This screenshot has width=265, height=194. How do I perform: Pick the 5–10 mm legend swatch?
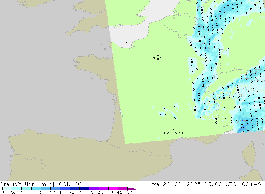point(46,189)
